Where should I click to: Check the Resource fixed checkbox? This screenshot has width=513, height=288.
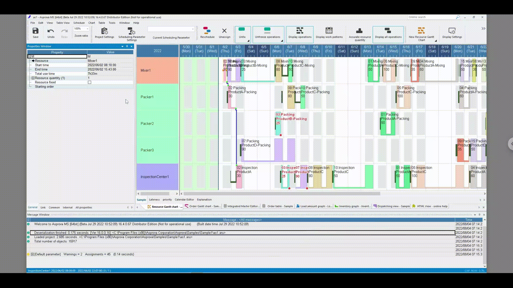click(x=90, y=82)
